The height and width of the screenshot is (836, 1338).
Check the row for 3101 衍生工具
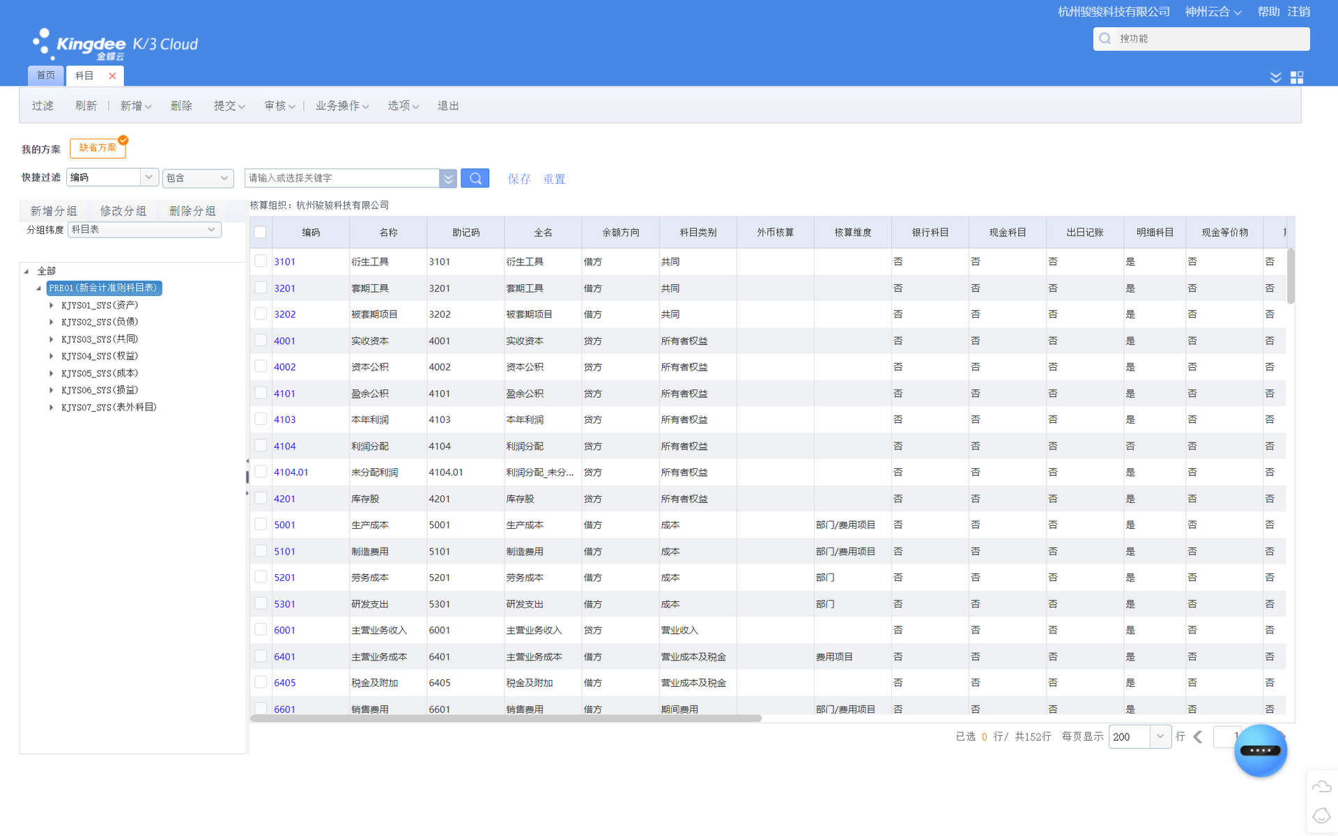tap(261, 261)
